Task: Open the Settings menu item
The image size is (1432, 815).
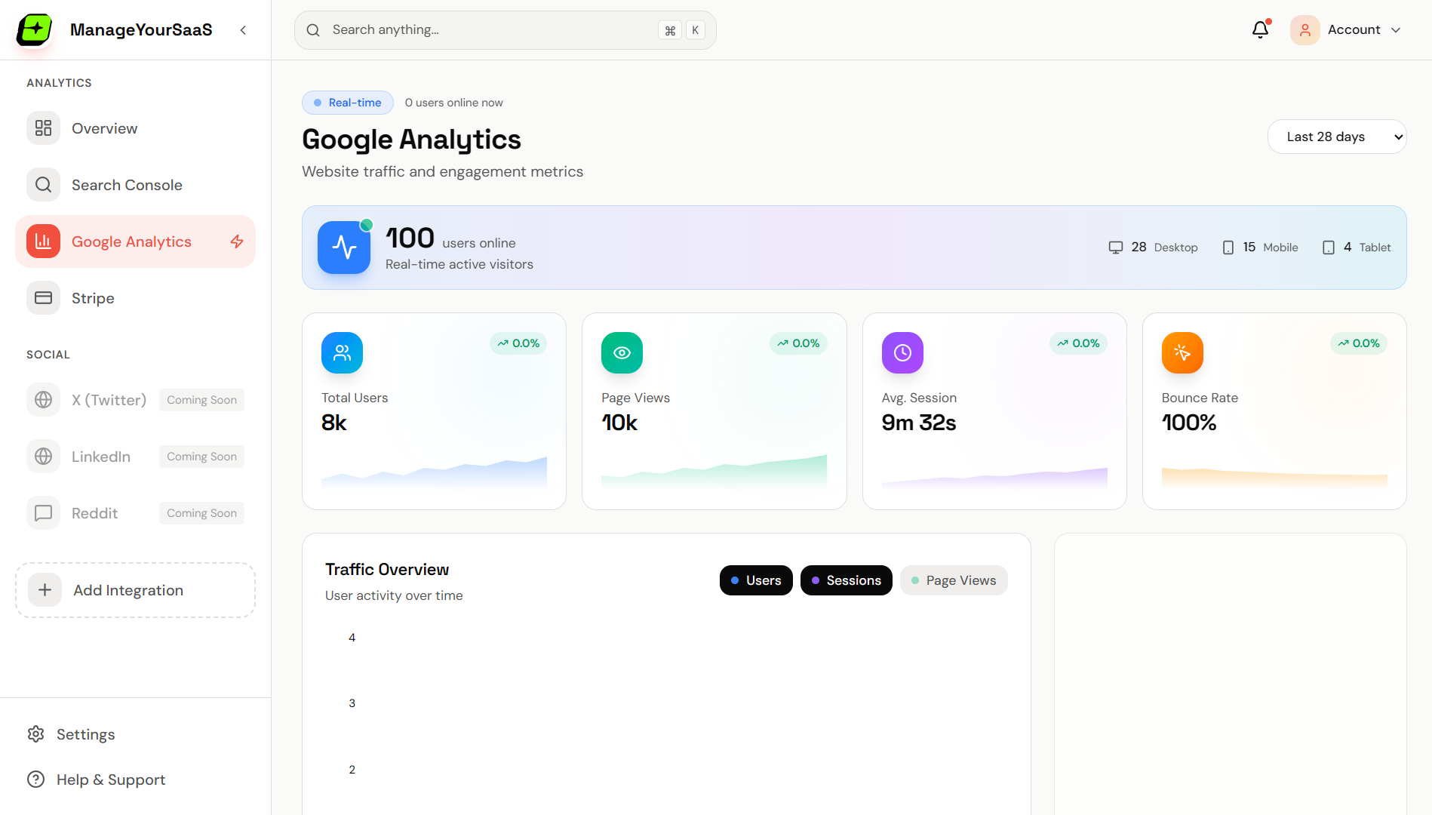Action: (x=85, y=733)
